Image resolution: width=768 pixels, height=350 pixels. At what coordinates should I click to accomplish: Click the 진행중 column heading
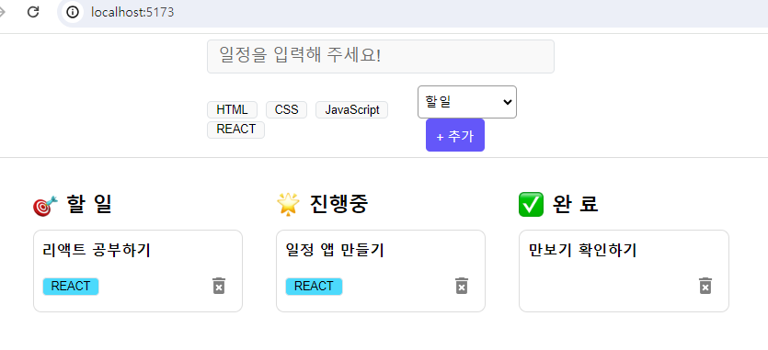click(x=338, y=204)
